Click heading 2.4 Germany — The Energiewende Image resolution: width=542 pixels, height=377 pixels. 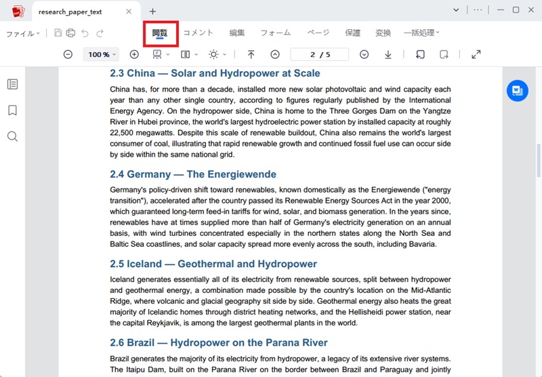coord(193,174)
